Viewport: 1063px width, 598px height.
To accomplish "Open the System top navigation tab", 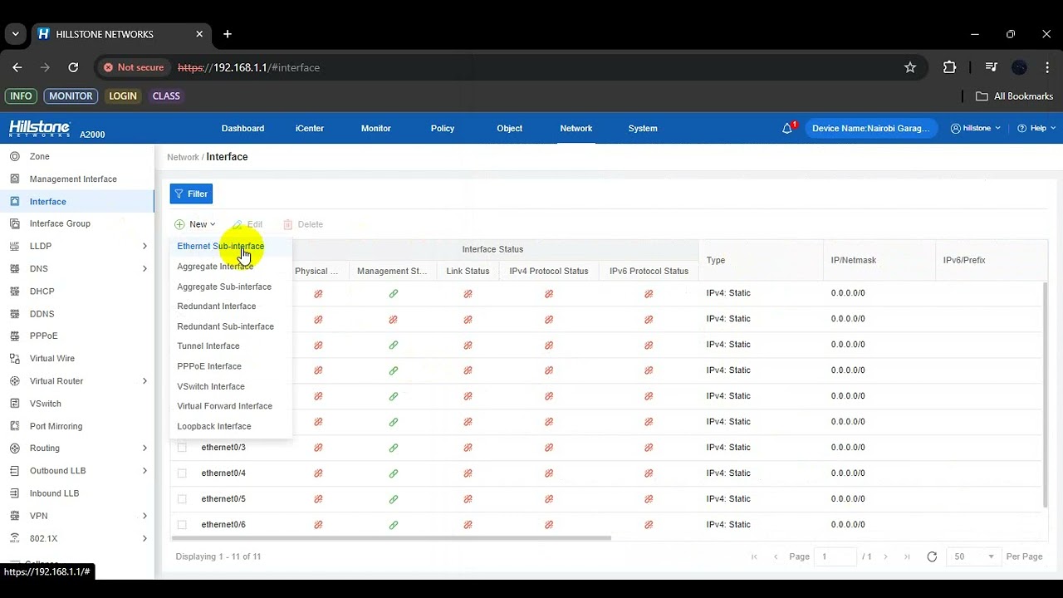I will tap(643, 128).
